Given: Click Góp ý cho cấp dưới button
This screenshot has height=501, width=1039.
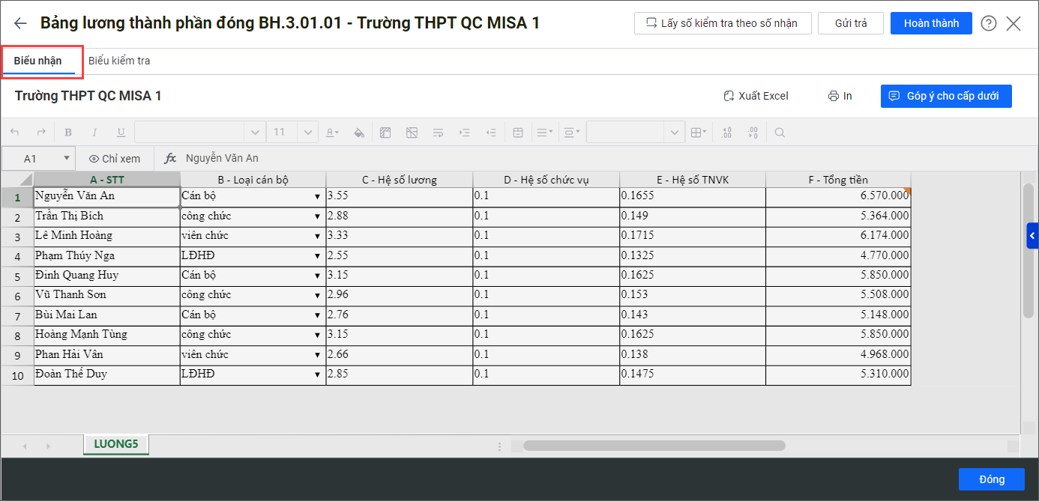Looking at the screenshot, I should click(946, 96).
